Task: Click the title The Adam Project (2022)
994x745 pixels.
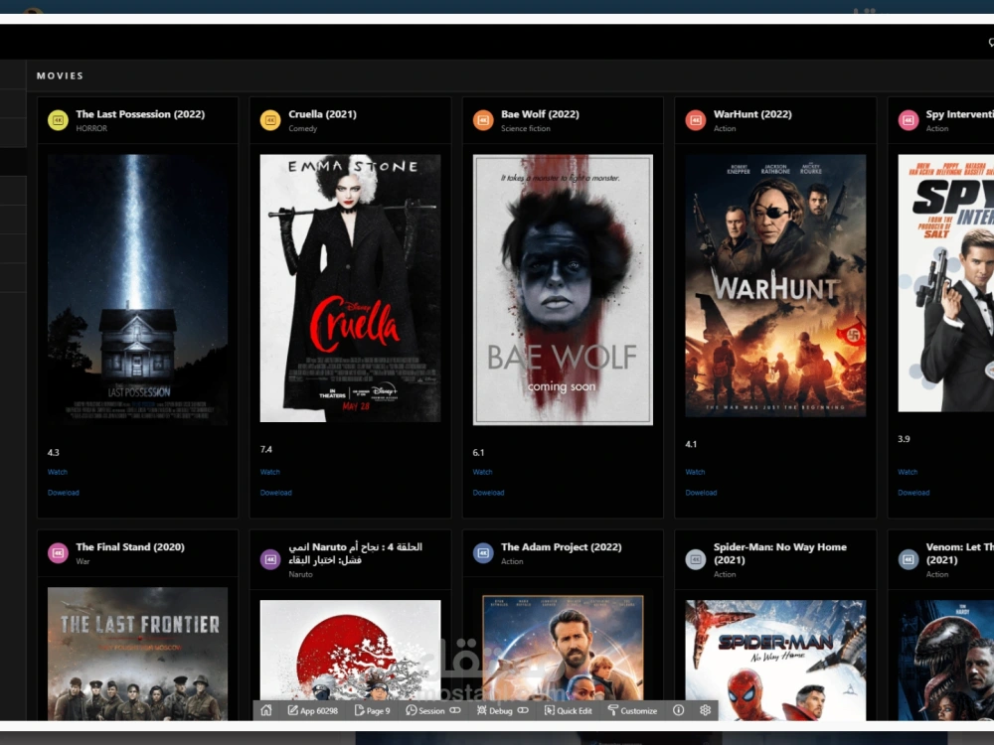Action: [561, 546]
